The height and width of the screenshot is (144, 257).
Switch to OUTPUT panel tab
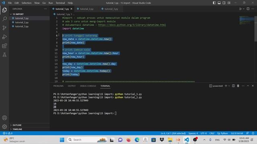71,86
